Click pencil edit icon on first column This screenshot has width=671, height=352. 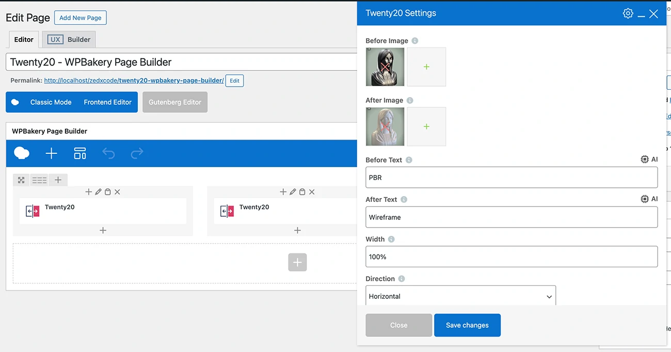pos(98,192)
